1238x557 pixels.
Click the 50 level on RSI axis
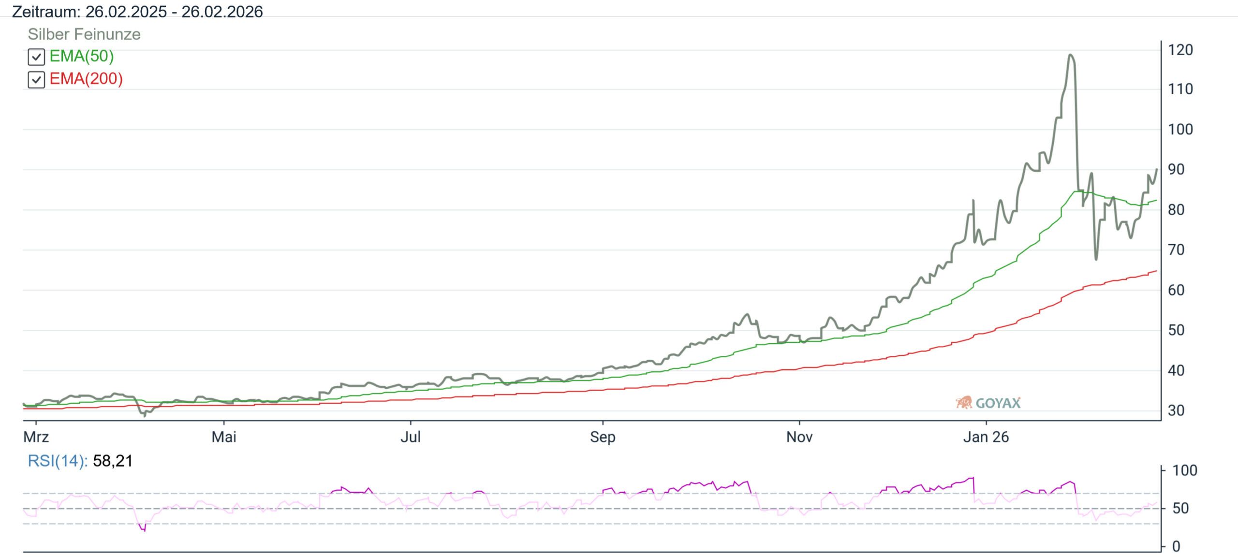pos(1180,508)
